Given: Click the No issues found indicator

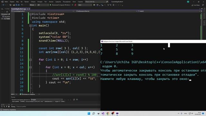Looking at the screenshot, I should pos(27,94).
